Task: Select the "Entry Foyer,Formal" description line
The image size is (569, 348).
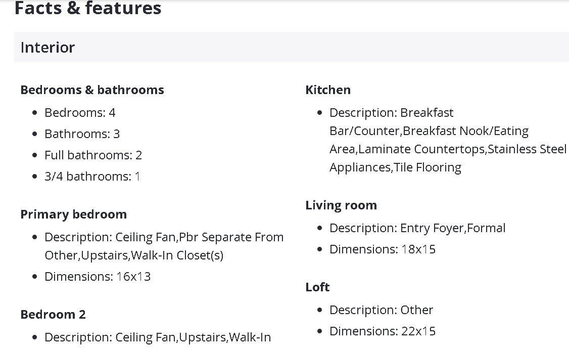Action: [x=417, y=228]
